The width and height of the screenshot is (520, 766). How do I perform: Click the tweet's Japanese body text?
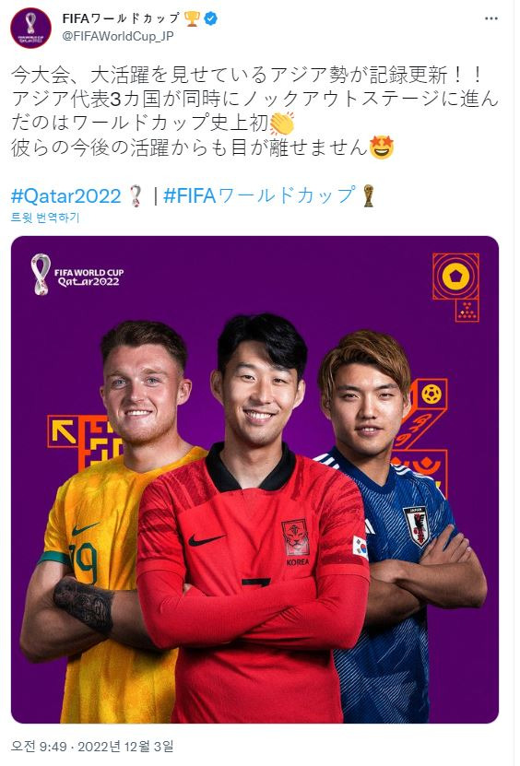[x=254, y=112]
